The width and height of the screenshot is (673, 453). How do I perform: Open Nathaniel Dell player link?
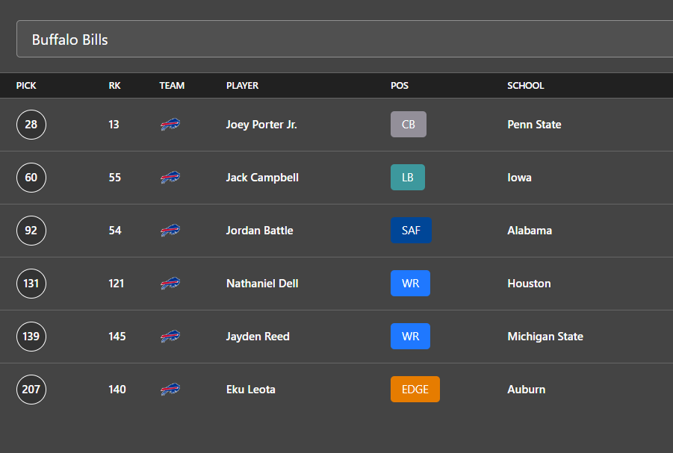pos(262,284)
